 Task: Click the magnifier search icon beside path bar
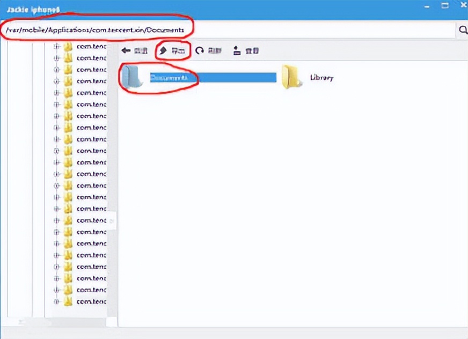463,30
